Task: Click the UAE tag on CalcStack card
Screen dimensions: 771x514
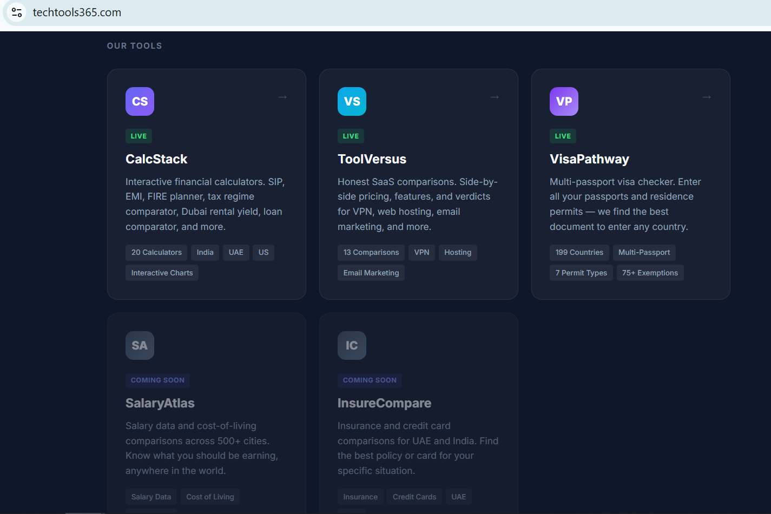Action: [x=236, y=252]
